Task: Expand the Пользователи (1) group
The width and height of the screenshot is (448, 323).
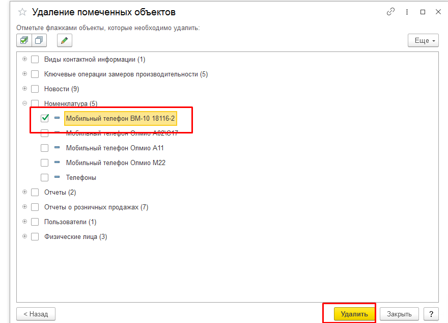Action: [x=25, y=222]
